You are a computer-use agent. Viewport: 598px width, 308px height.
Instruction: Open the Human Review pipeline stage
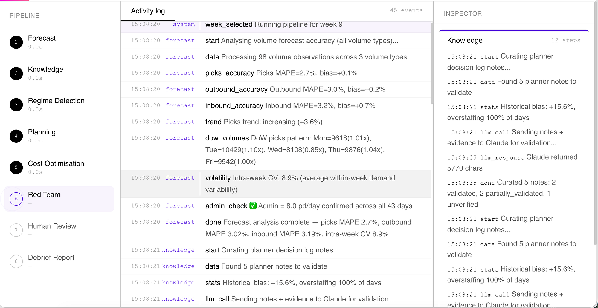(x=59, y=230)
